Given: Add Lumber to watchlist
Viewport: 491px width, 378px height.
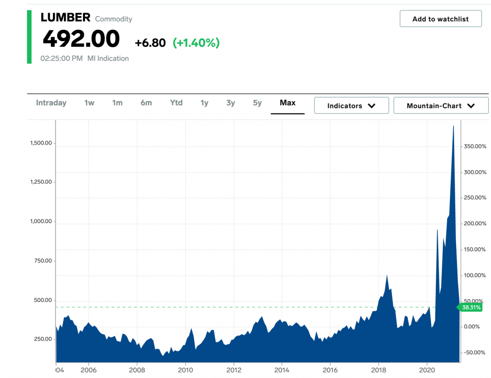Looking at the screenshot, I should coord(440,19).
